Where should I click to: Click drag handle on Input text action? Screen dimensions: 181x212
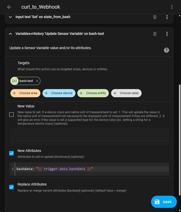pos(155,17)
